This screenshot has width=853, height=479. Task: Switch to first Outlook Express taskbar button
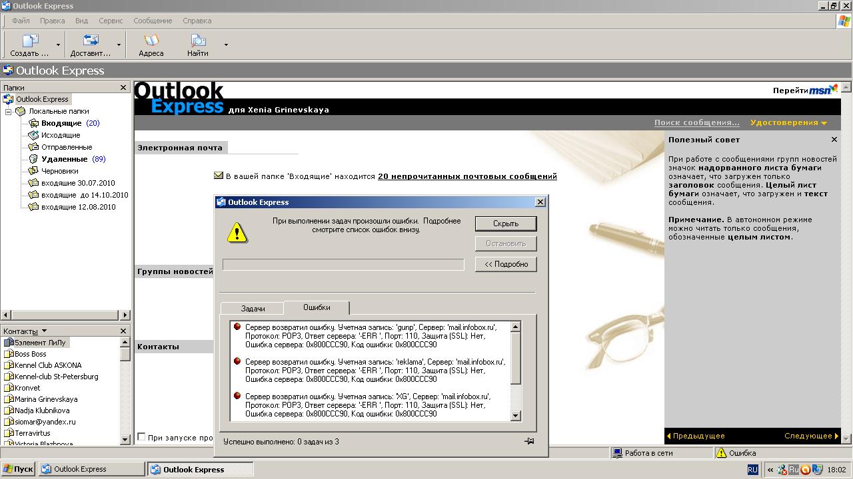point(92,469)
